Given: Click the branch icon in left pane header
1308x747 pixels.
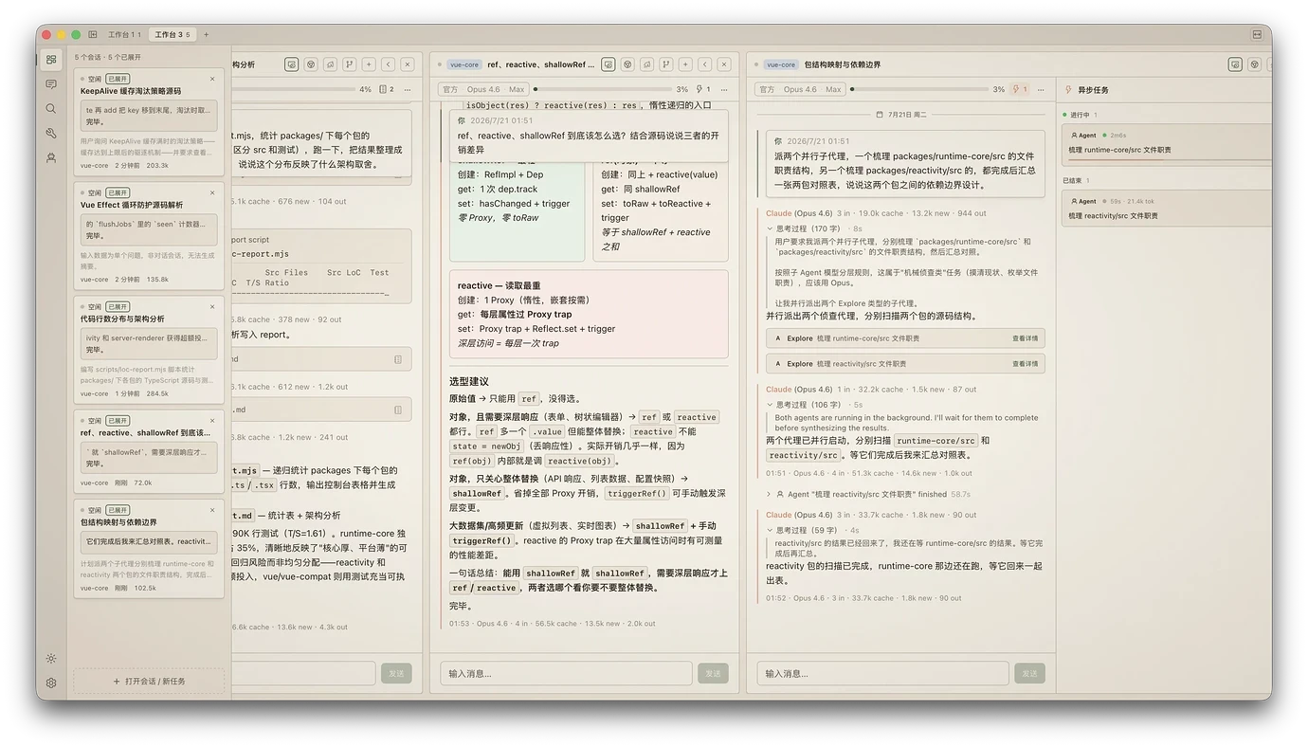Looking at the screenshot, I should coord(350,64).
